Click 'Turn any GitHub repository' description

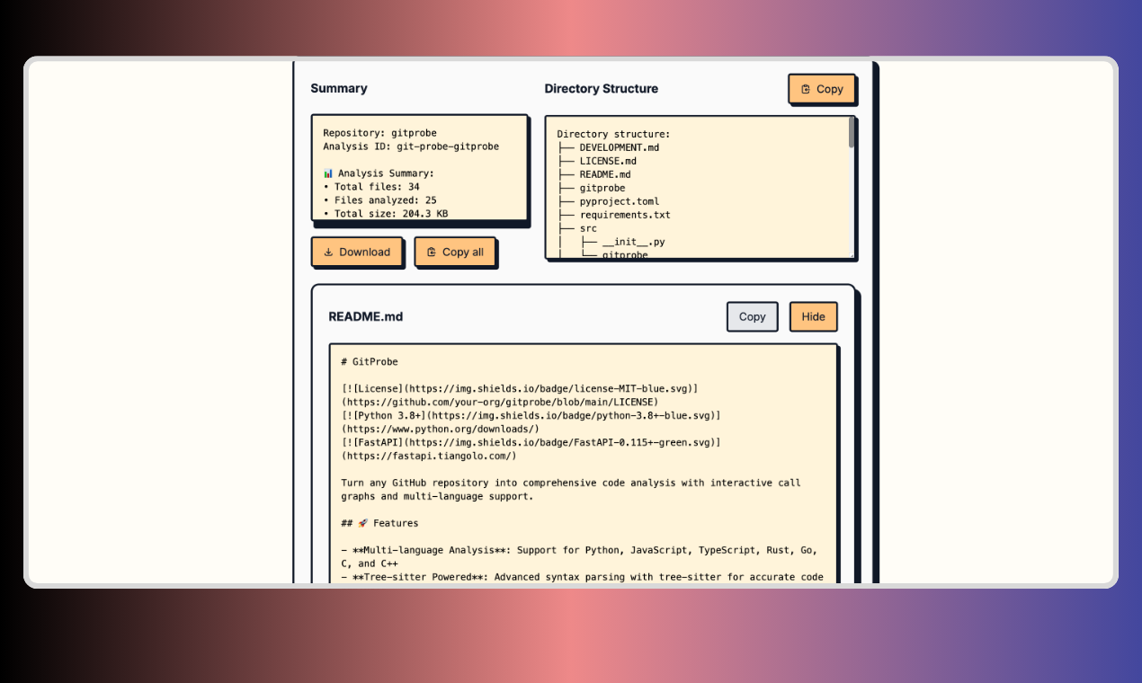pos(571,490)
